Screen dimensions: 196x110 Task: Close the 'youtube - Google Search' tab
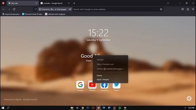coord(69,3)
